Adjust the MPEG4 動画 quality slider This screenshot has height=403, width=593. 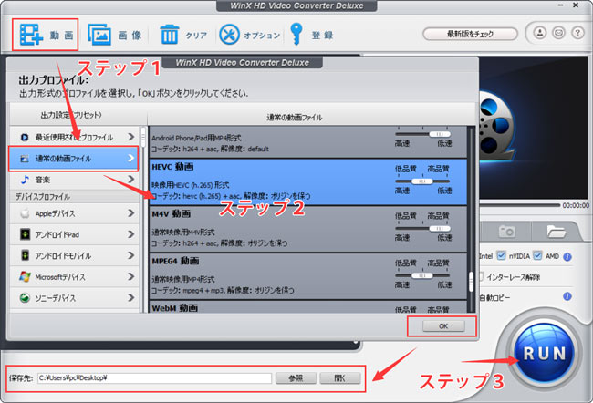[422, 275]
